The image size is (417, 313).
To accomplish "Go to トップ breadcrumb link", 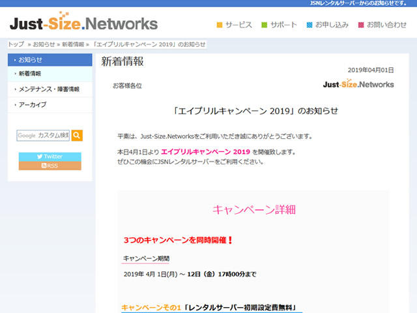I will pos(16,44).
